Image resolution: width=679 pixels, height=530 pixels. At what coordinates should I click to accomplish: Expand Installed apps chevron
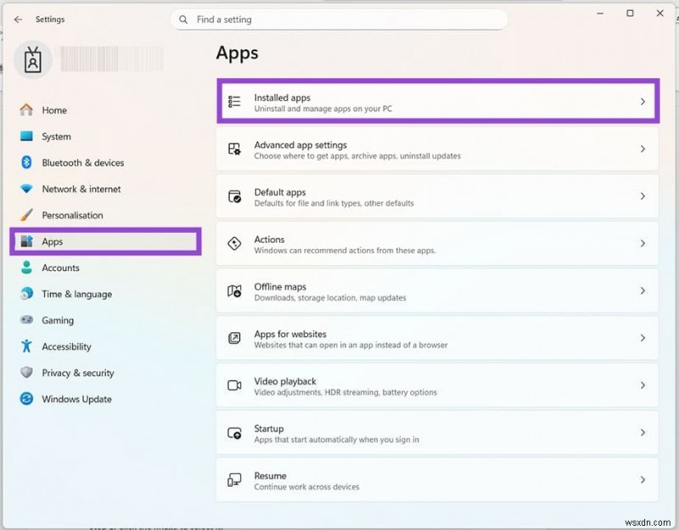point(643,101)
